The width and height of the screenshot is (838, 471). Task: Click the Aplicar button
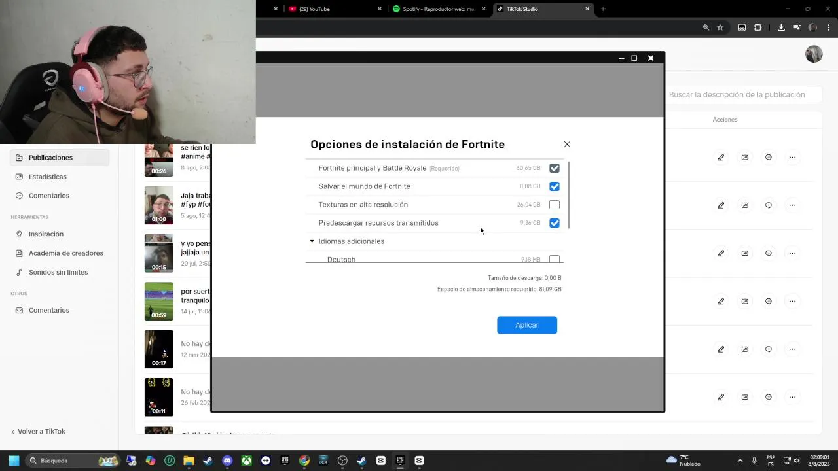pyautogui.click(x=527, y=325)
